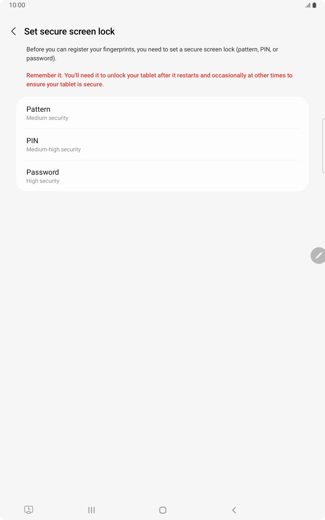Tap the scrollbar on the right edge
This screenshot has height=520, width=325.
point(323,145)
